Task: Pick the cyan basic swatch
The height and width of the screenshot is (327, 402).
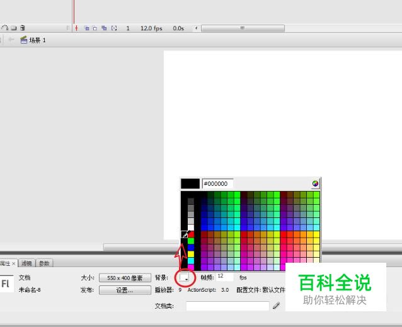Action: [x=191, y=261]
